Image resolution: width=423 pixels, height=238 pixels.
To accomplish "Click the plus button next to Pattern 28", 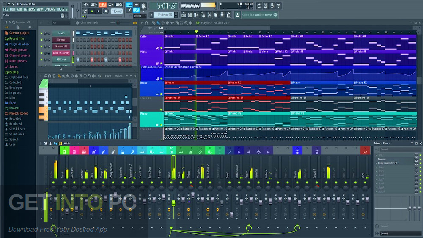I will click(176, 15).
